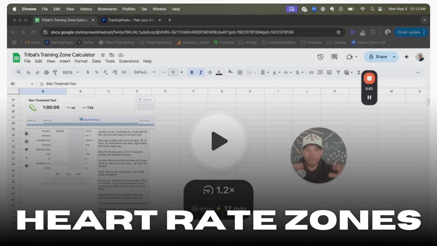Open the Apple menu
The image size is (437, 246).
14,9
